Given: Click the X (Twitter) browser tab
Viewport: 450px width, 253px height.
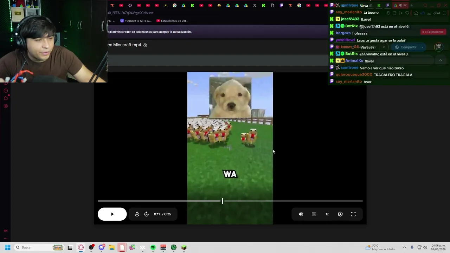Looking at the screenshot, I should coord(255,5).
